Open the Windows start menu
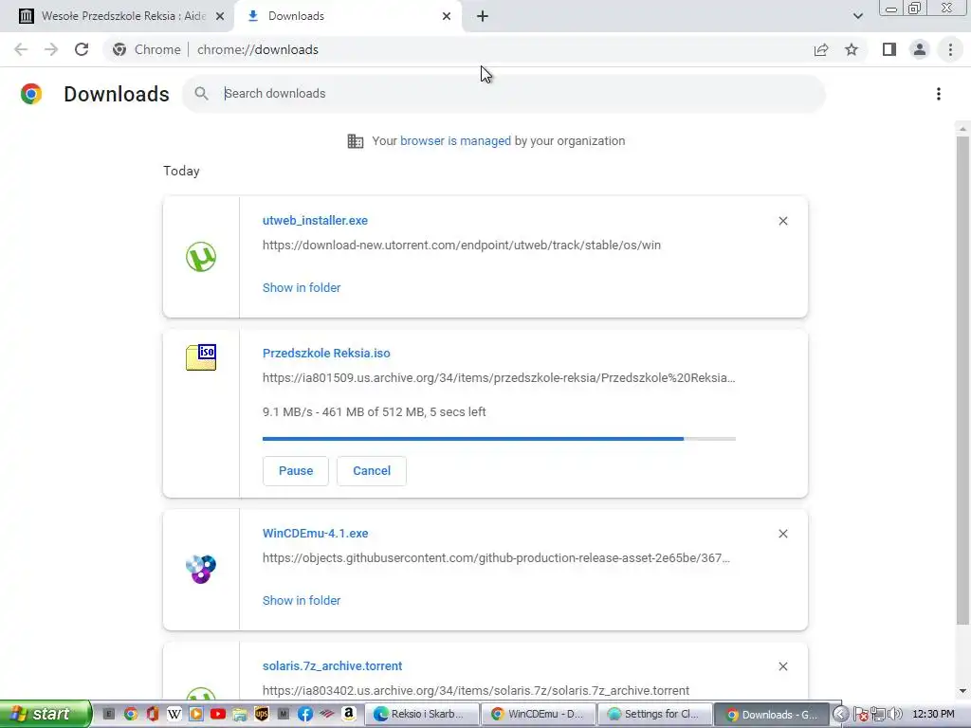971x728 pixels. (x=45, y=714)
